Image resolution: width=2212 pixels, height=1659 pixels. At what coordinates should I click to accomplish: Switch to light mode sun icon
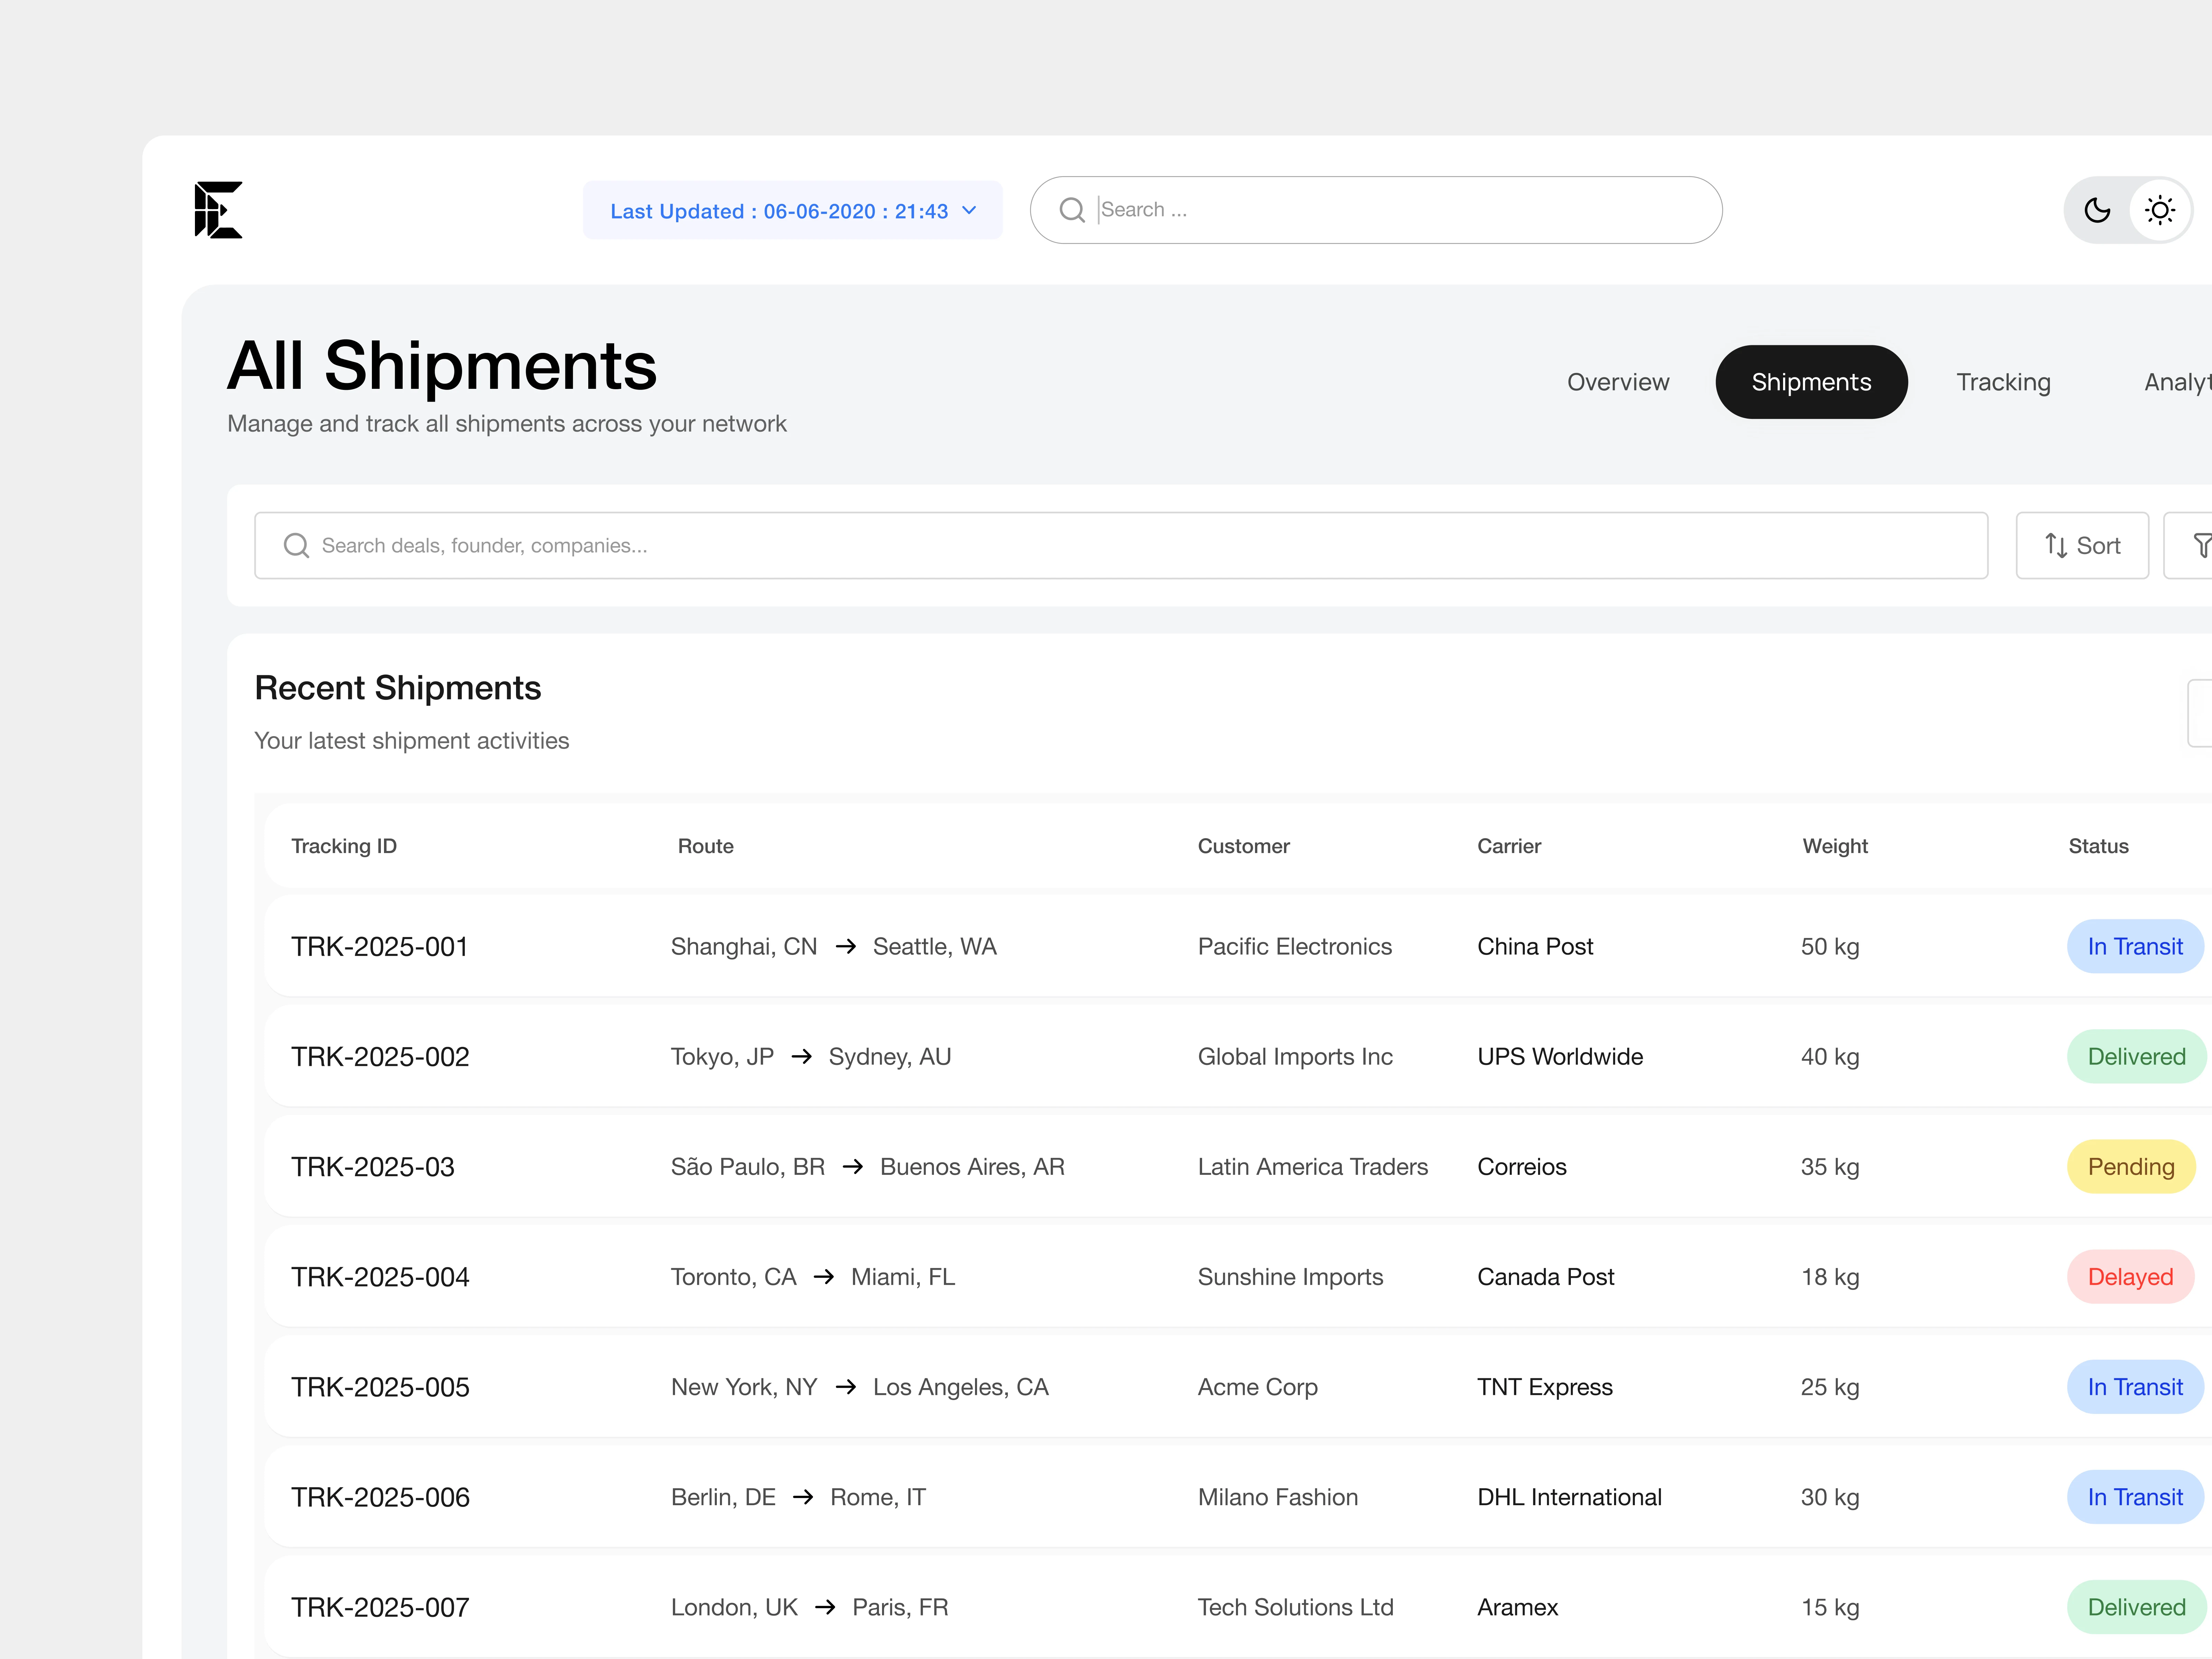click(2160, 210)
